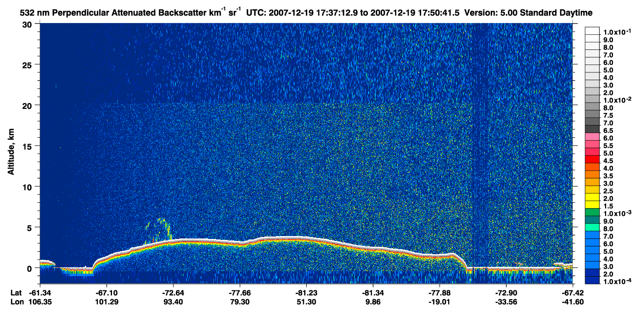Click the longitude value '-33.56'
Image resolution: width=636 pixels, height=326 pixels.
tap(506, 302)
